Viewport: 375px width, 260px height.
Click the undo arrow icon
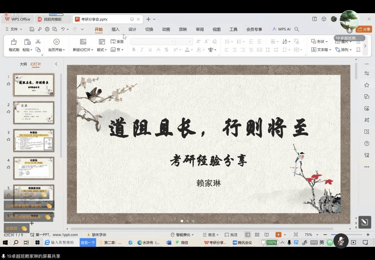pyautogui.click(x=63, y=29)
